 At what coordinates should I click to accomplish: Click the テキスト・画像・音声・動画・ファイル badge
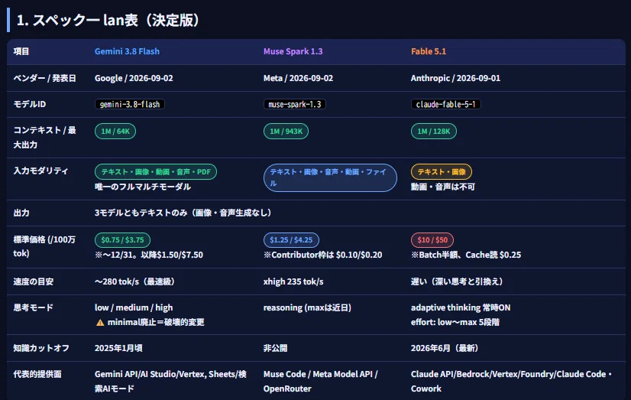tap(330, 177)
